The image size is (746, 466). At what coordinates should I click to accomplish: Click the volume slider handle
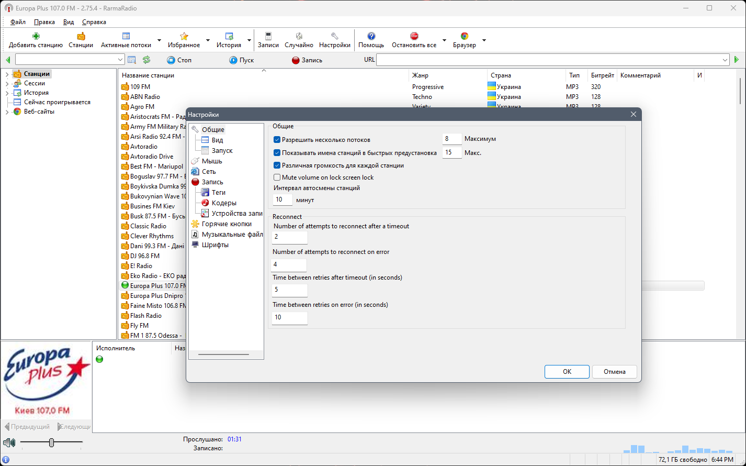[x=51, y=443]
